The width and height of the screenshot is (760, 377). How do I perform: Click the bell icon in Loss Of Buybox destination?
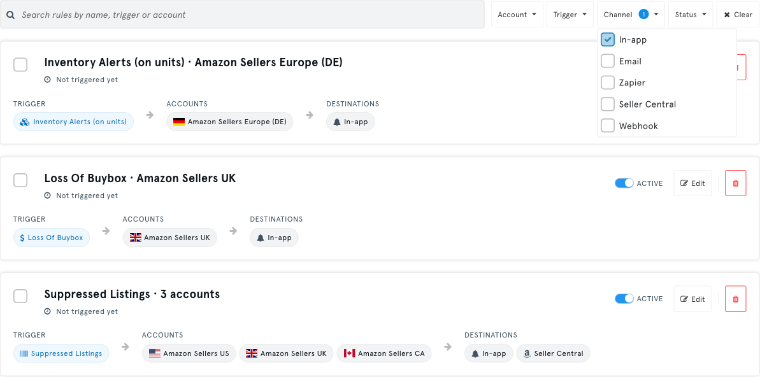[x=261, y=238]
